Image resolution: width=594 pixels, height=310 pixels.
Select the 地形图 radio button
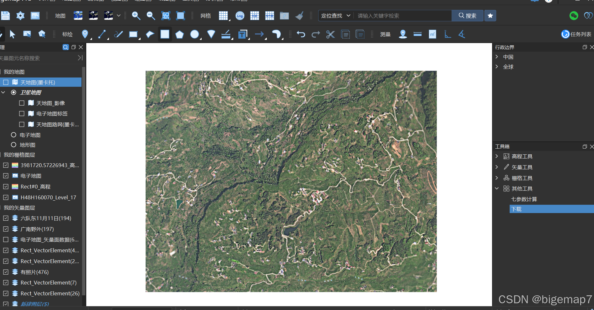click(14, 145)
